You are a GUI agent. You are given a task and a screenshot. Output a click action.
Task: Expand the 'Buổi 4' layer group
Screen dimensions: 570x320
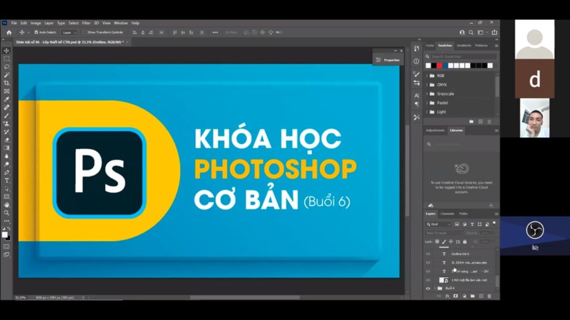(435, 288)
